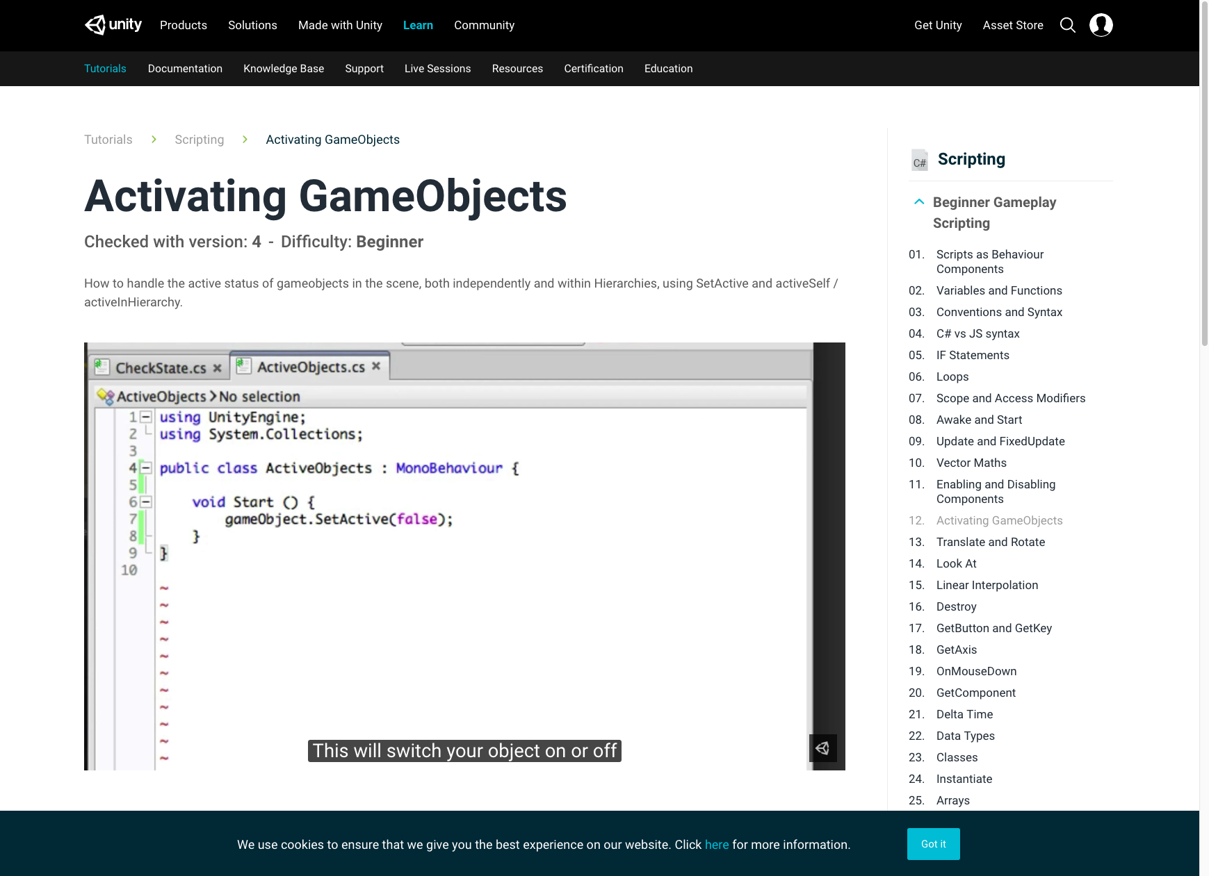
Task: Open lesson Loops
Action: pyautogui.click(x=952, y=377)
